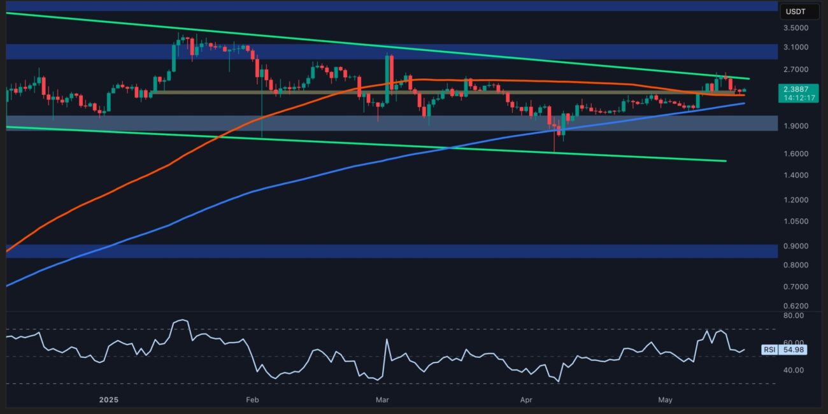Click the 1.0500 price axis label
This screenshot has width=828, height=414.
pyautogui.click(x=797, y=222)
